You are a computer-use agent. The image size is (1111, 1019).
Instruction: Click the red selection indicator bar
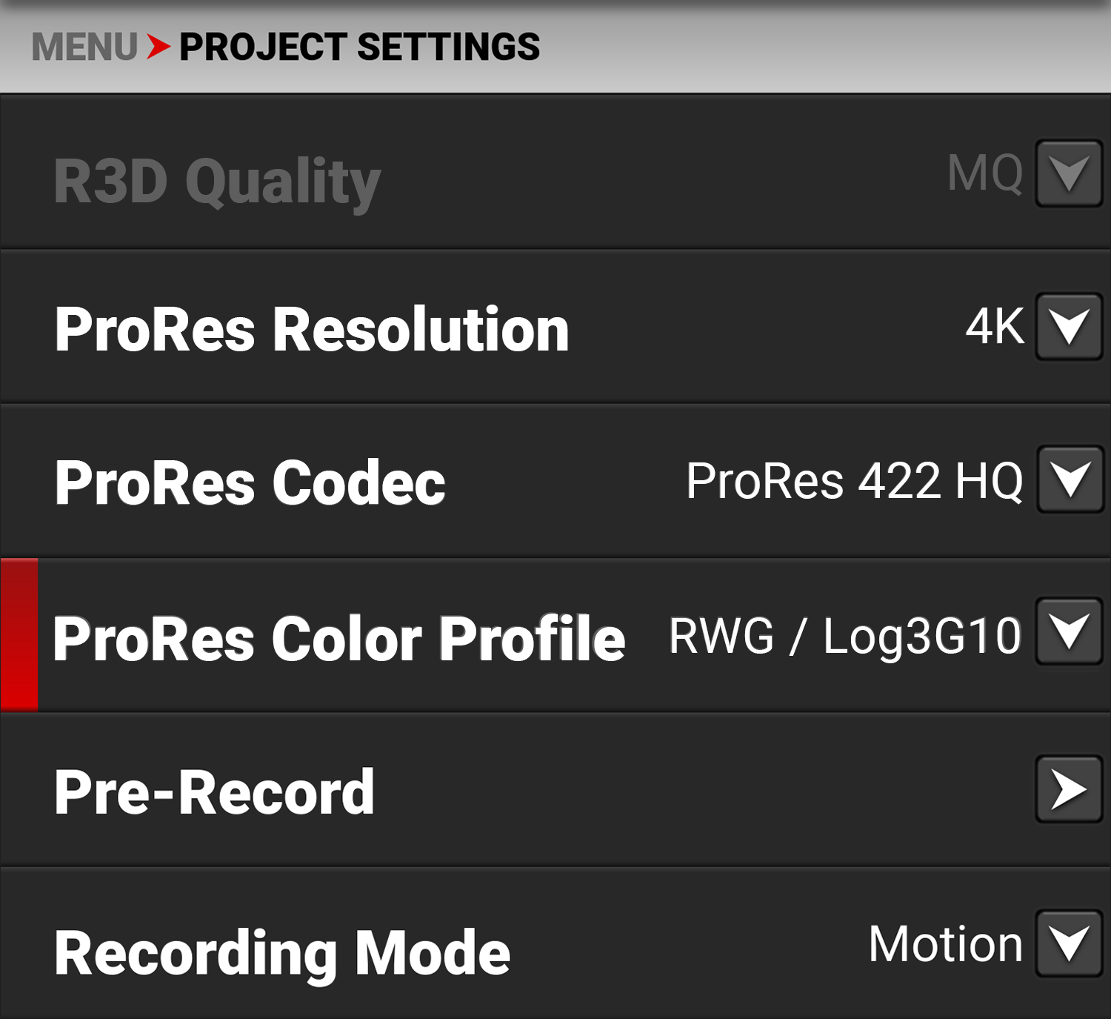[x=19, y=635]
